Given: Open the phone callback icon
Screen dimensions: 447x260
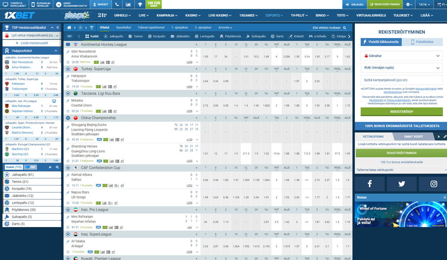Looking at the screenshot, I should pyautogui.click(x=117, y=4).
